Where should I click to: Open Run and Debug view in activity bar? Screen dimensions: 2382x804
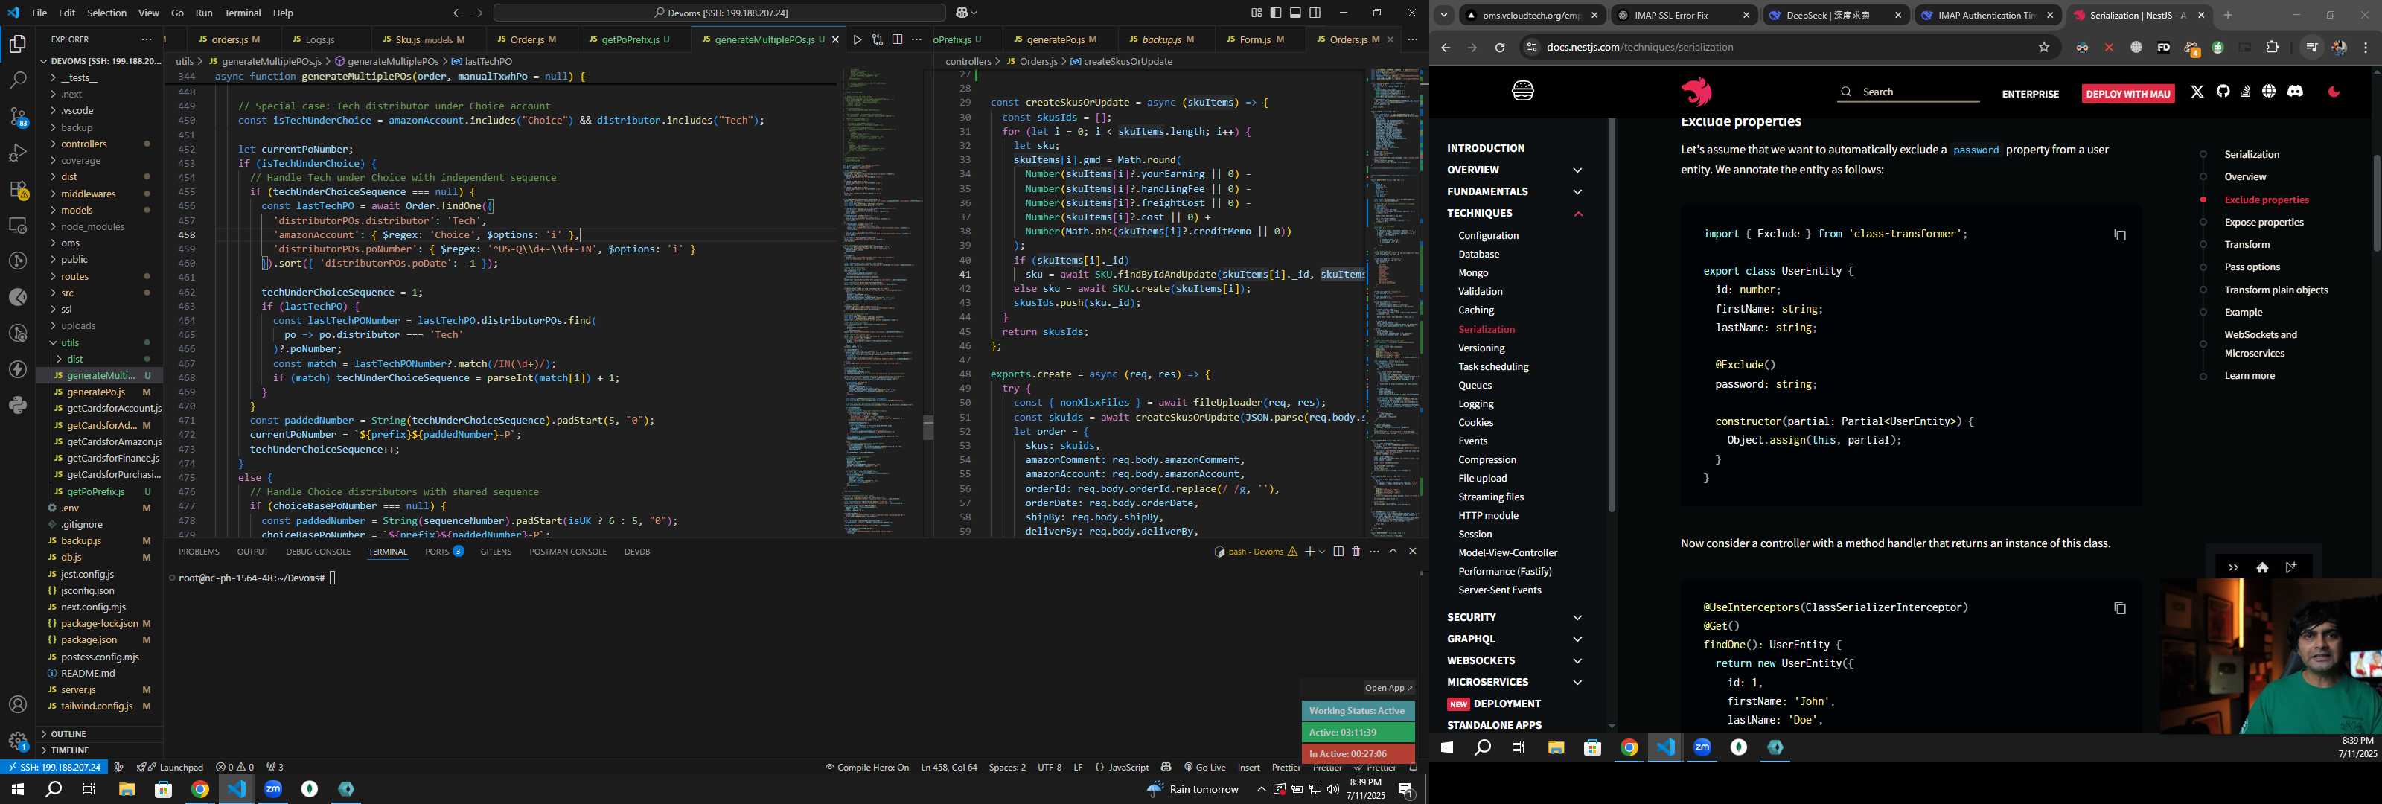[18, 153]
